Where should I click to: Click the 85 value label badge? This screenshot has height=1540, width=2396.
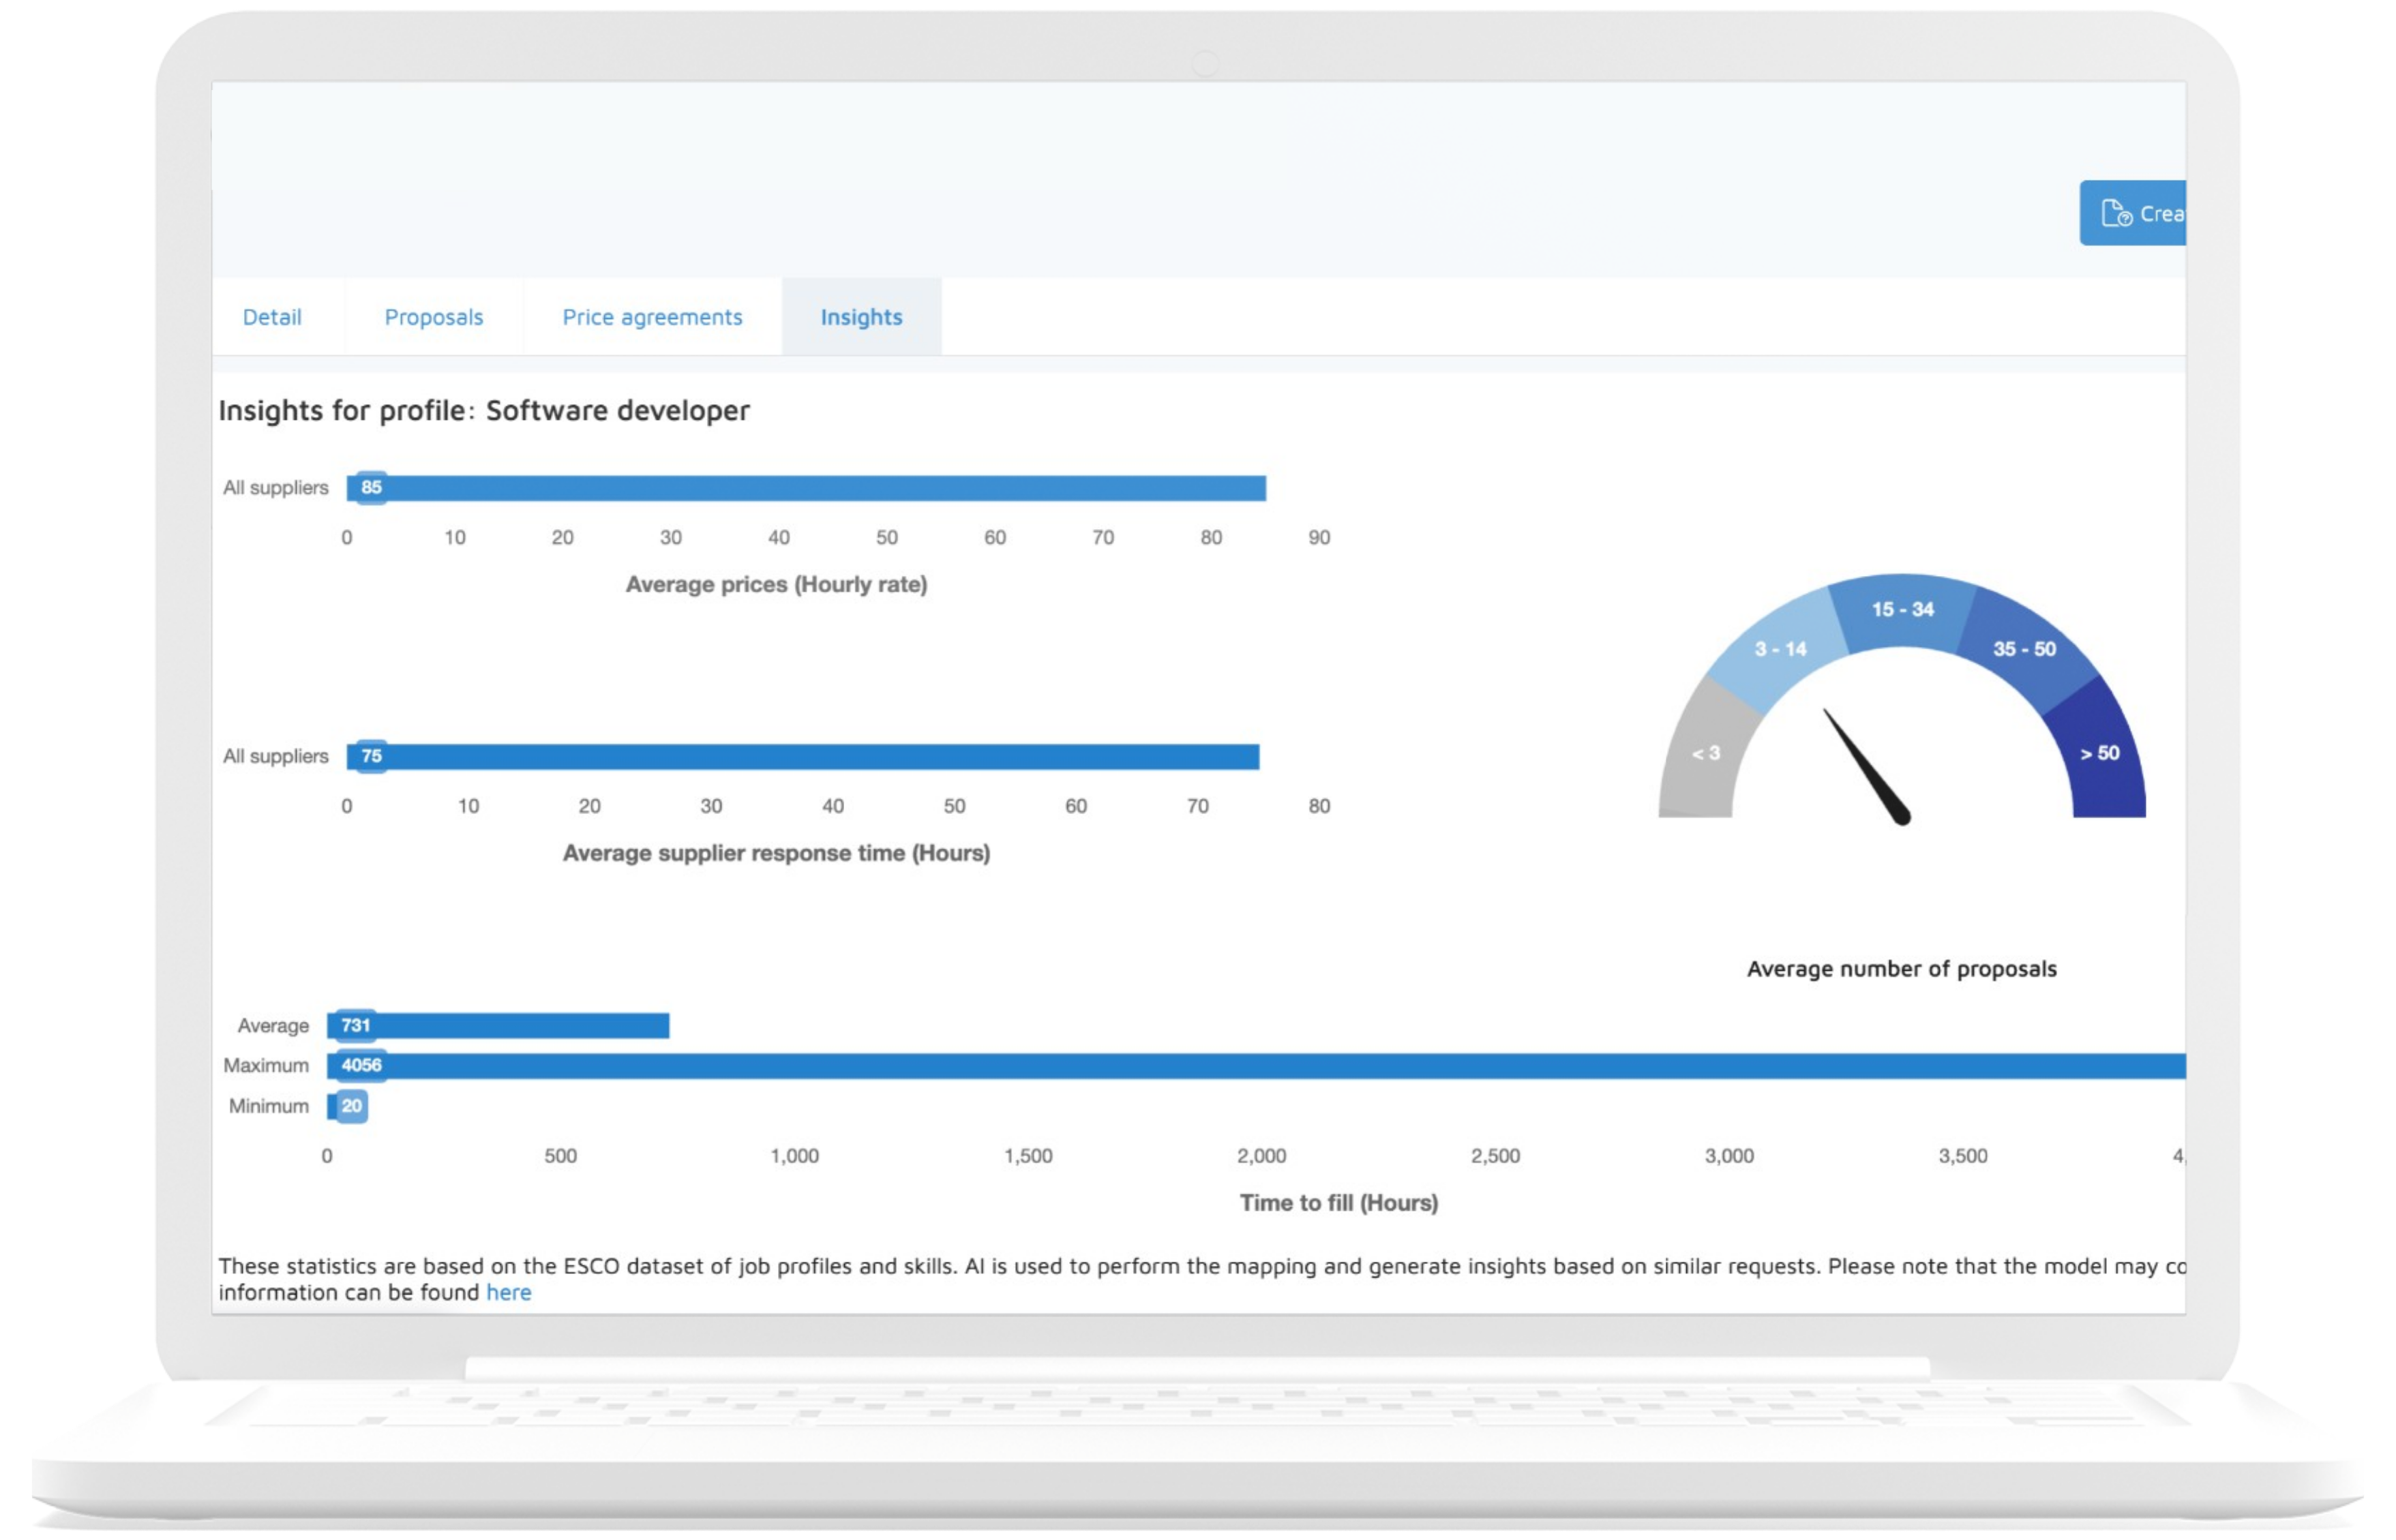pos(371,488)
